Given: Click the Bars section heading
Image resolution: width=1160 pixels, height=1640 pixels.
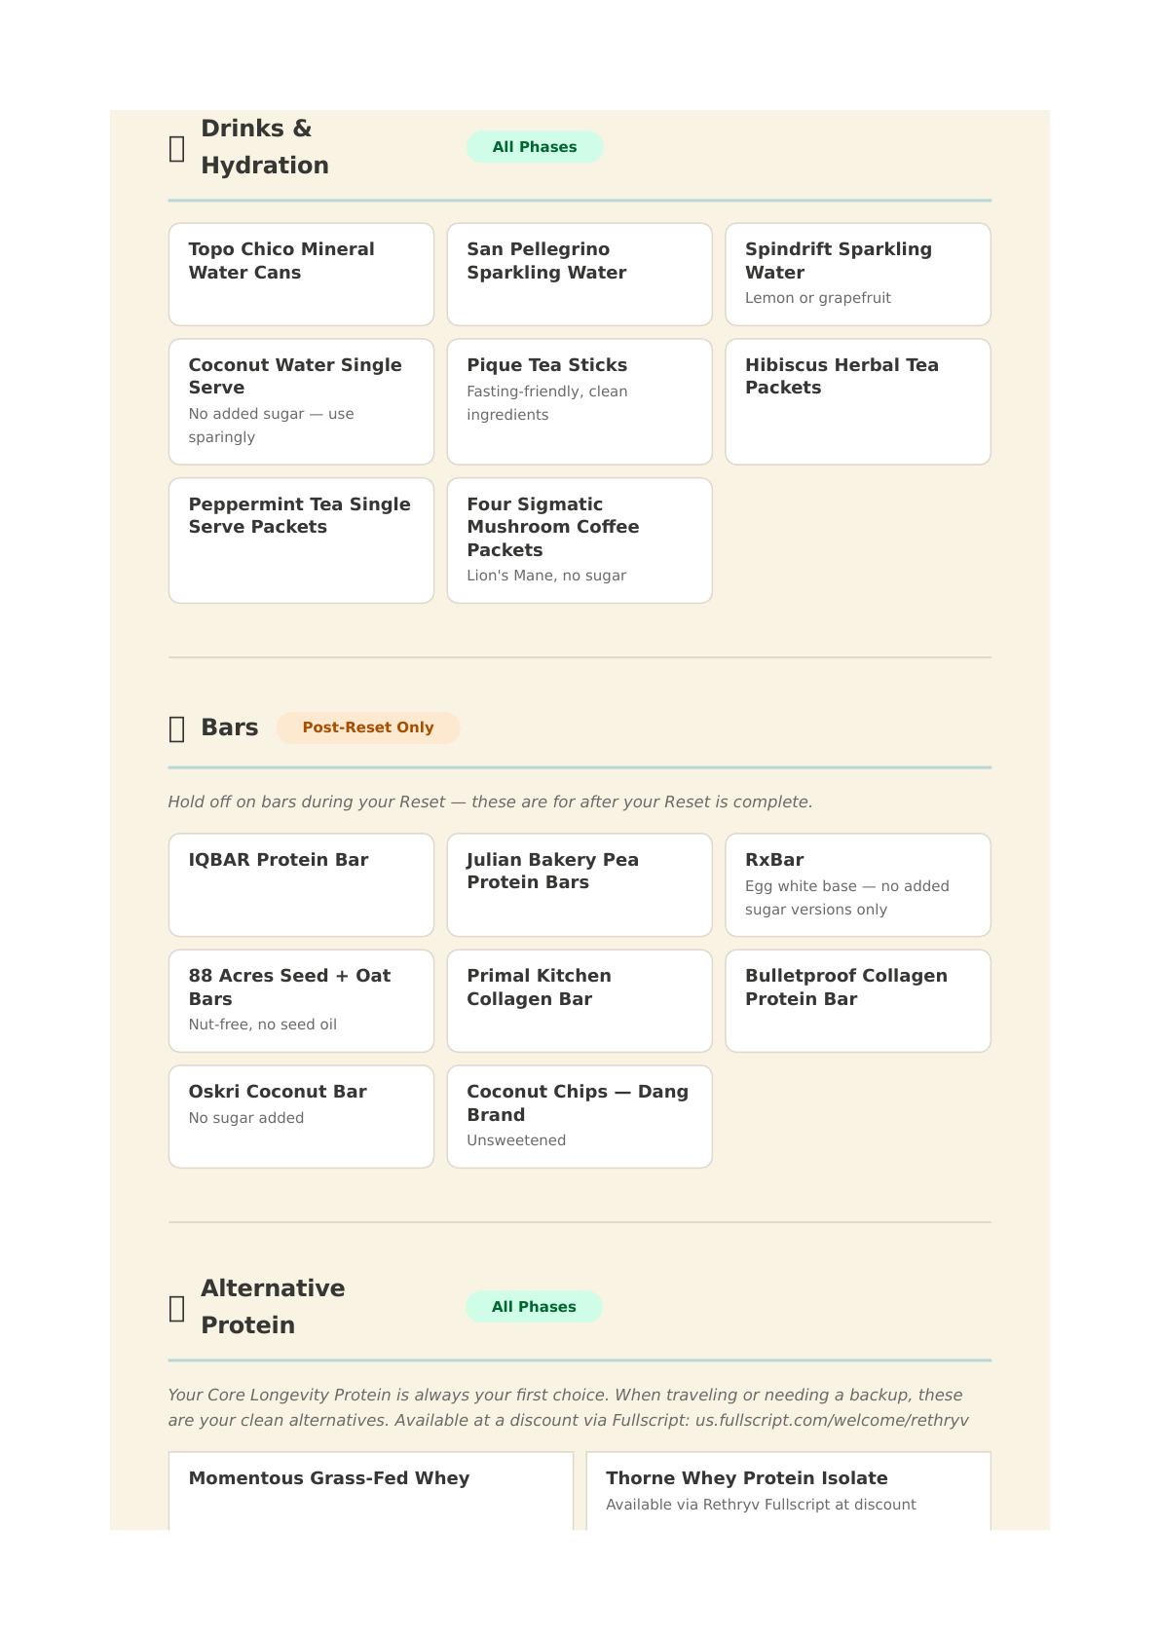Looking at the screenshot, I should 230,727.
